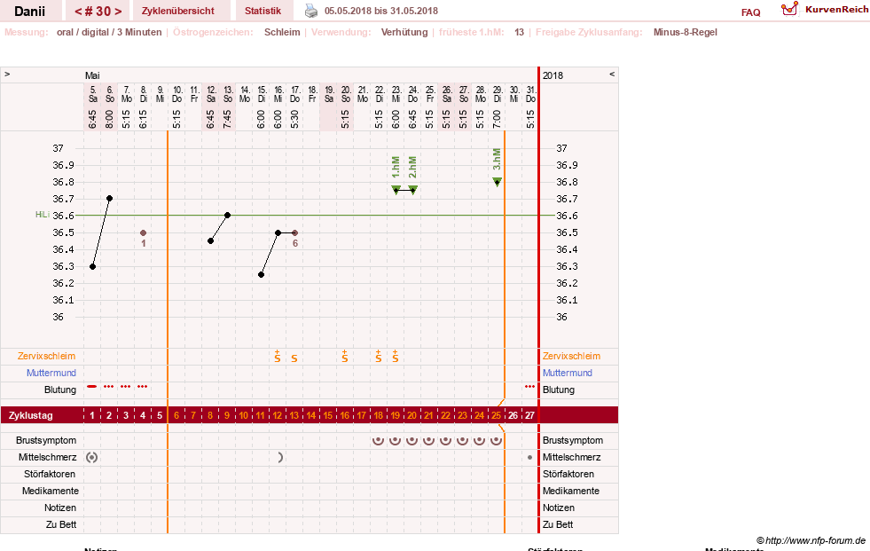Click the 36.3 temperature point on 5. Sa
The height and width of the screenshot is (551, 870).
pyautogui.click(x=92, y=266)
